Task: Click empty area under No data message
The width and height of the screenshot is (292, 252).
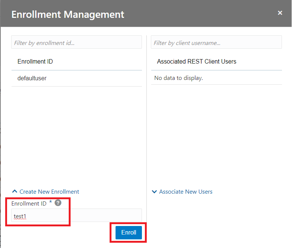Action: [216, 134]
